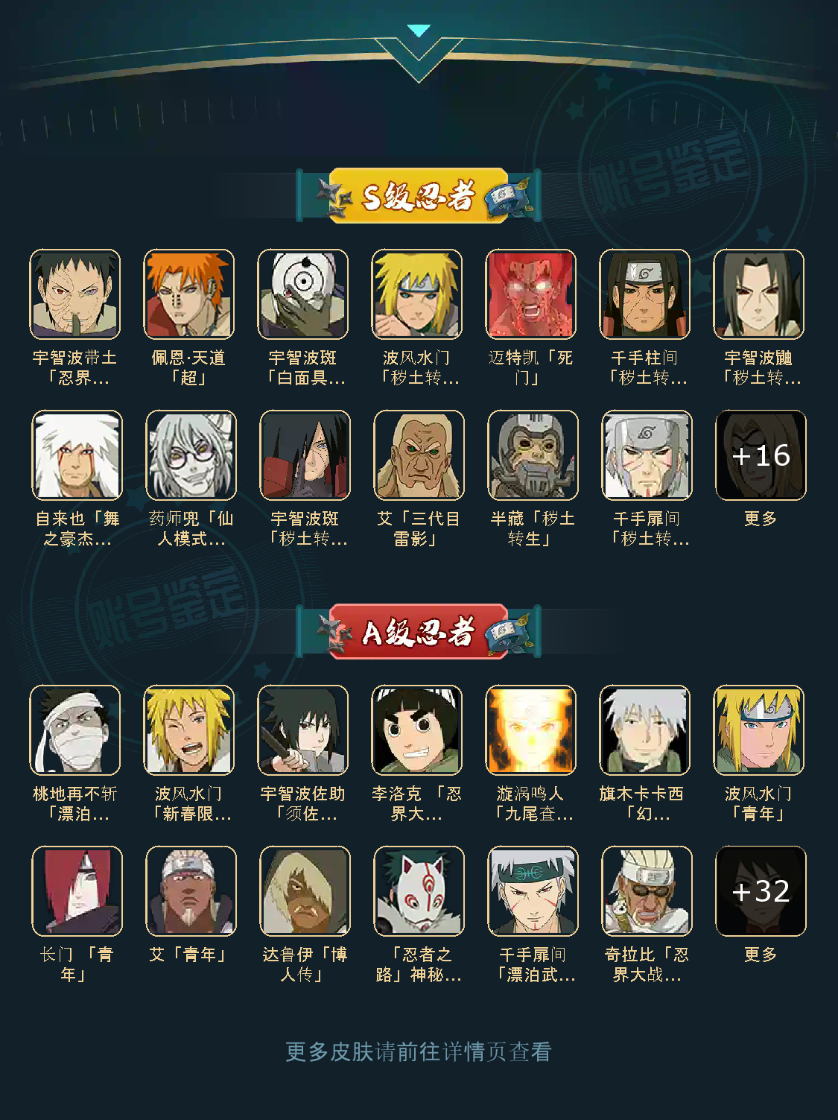Open the 李洛克 A-rank portrait
The width and height of the screenshot is (838, 1120).
416,730
